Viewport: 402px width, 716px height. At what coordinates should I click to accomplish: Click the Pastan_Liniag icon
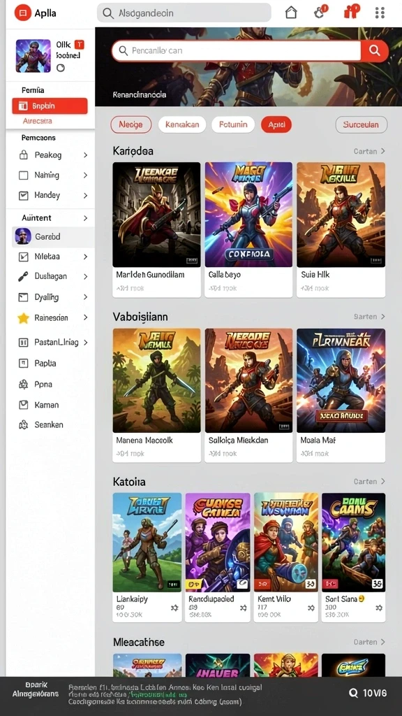point(23,343)
